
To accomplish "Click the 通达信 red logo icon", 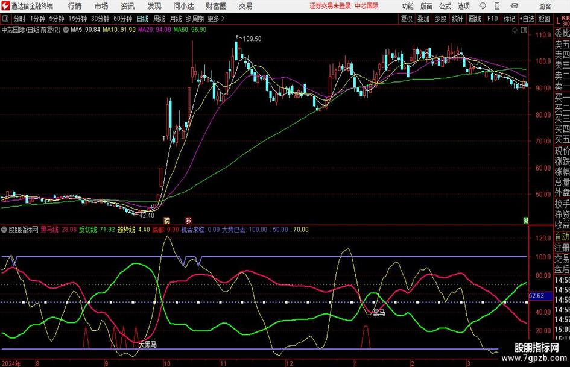I will 5,6.
